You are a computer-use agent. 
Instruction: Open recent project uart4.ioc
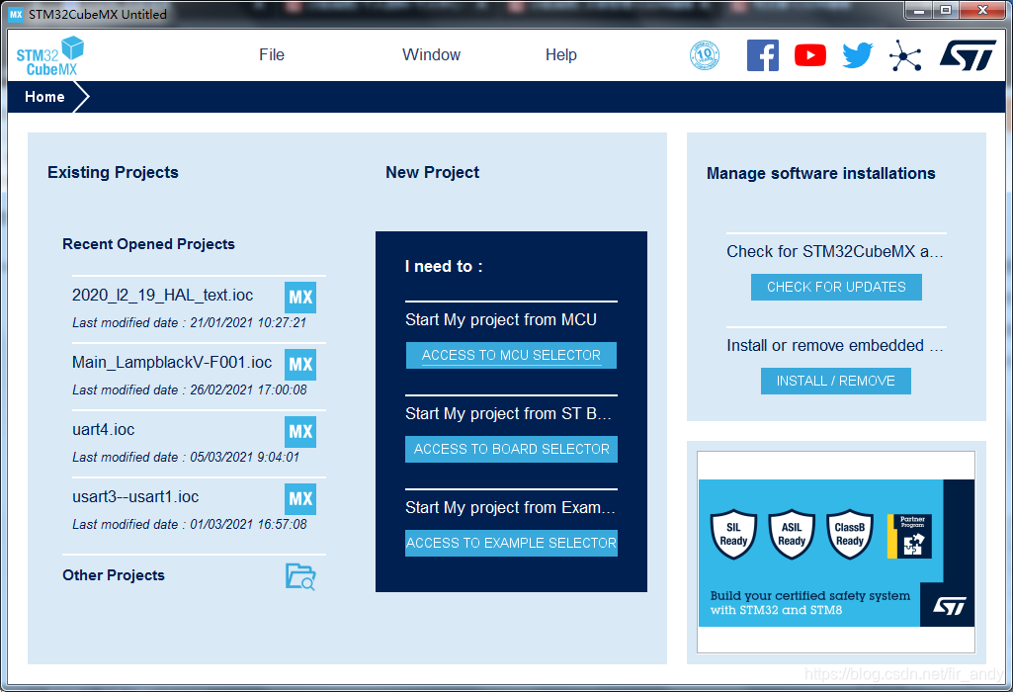coord(104,430)
